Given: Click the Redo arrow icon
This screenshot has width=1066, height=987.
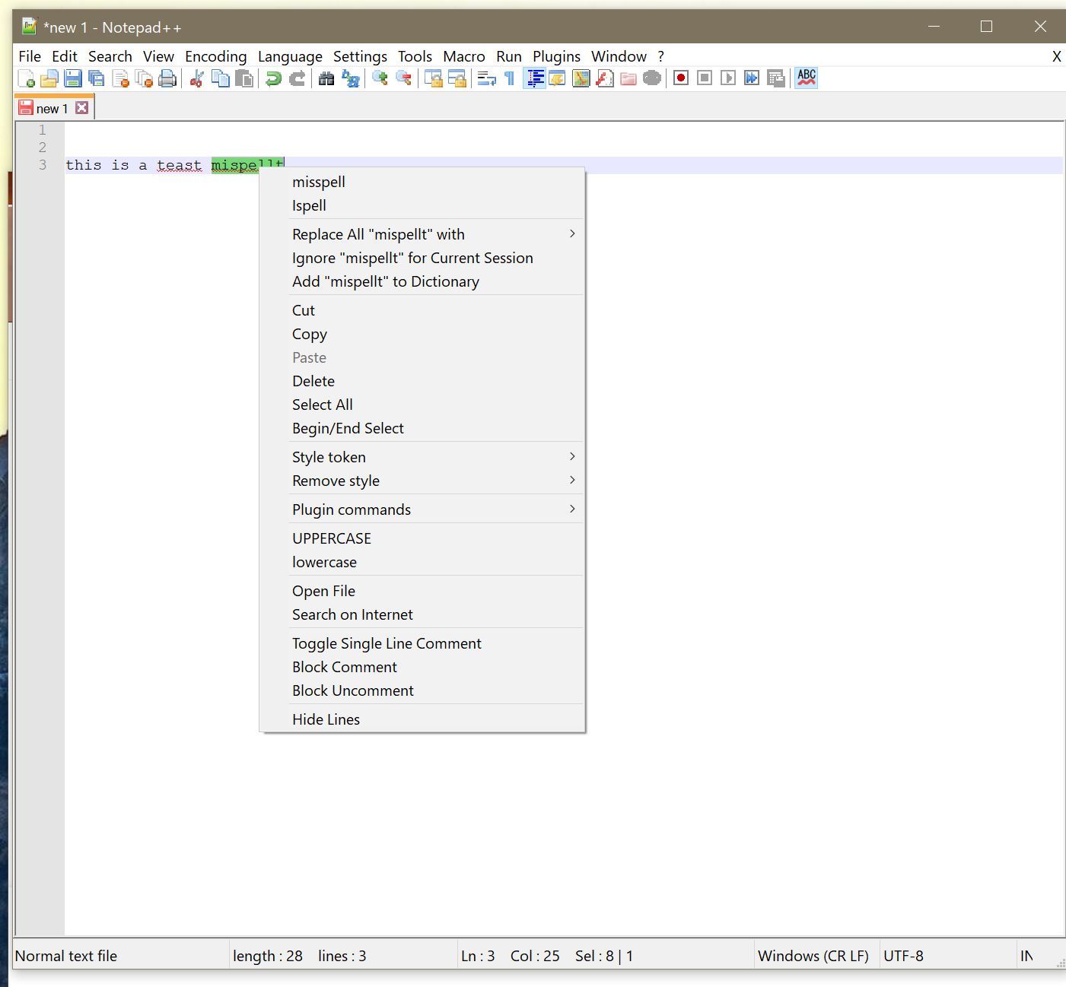Looking at the screenshot, I should (297, 78).
